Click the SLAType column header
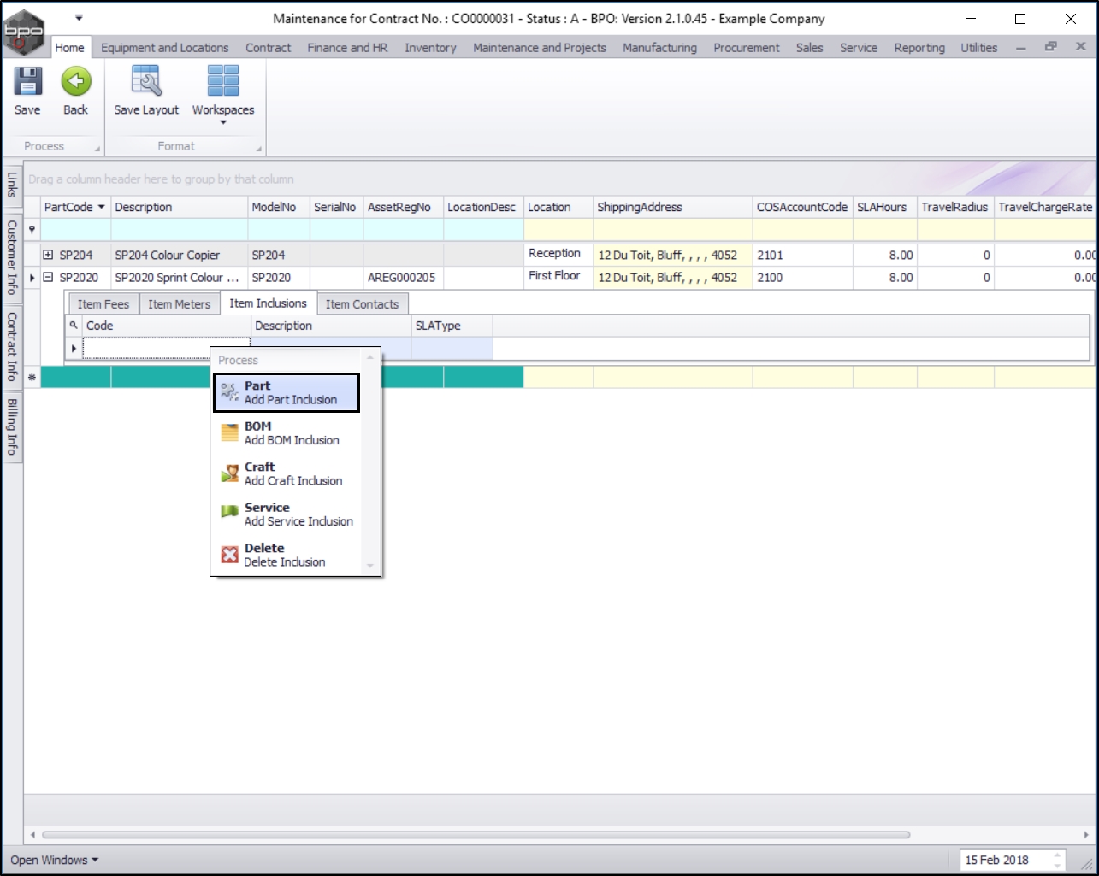Image resolution: width=1099 pixels, height=876 pixels. coord(452,326)
